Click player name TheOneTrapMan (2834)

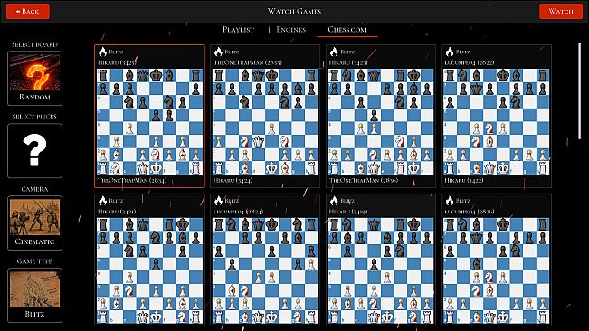pos(132,180)
